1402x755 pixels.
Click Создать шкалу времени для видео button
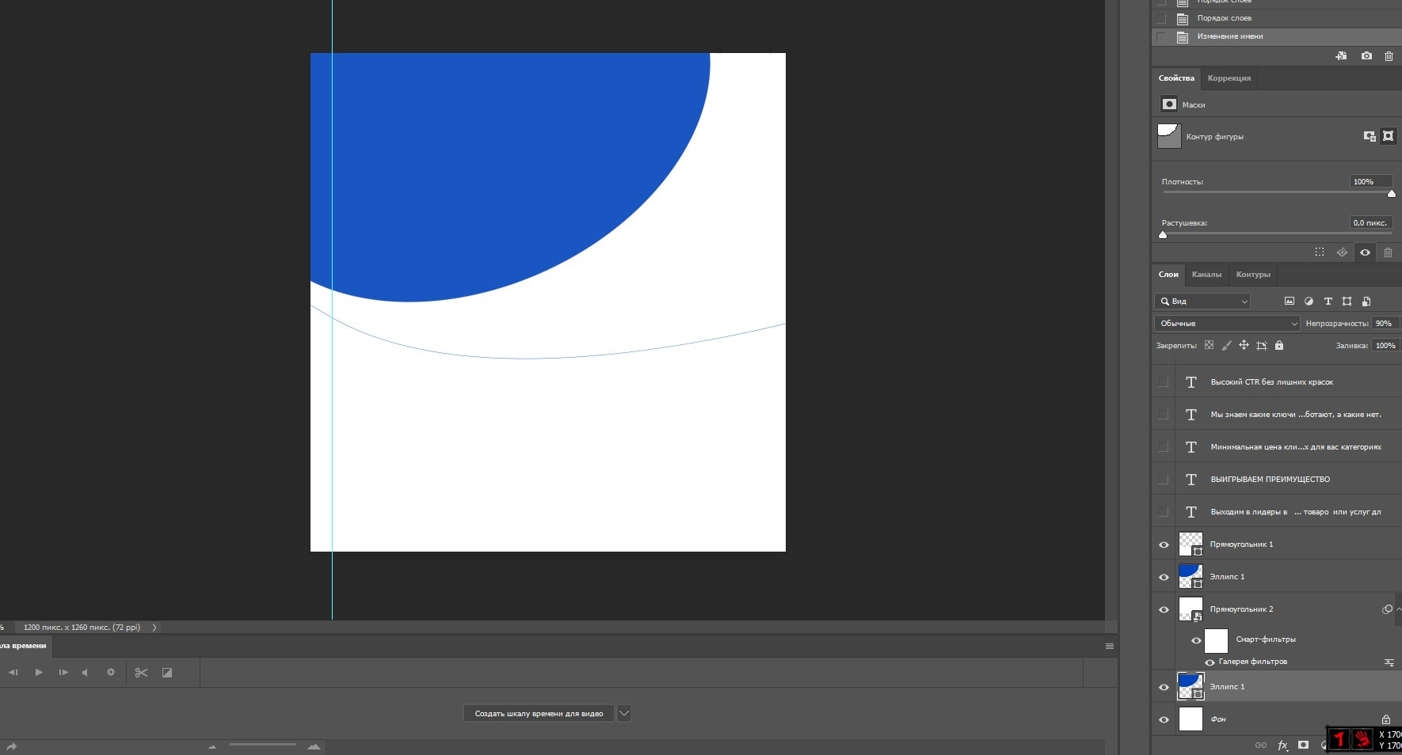539,713
